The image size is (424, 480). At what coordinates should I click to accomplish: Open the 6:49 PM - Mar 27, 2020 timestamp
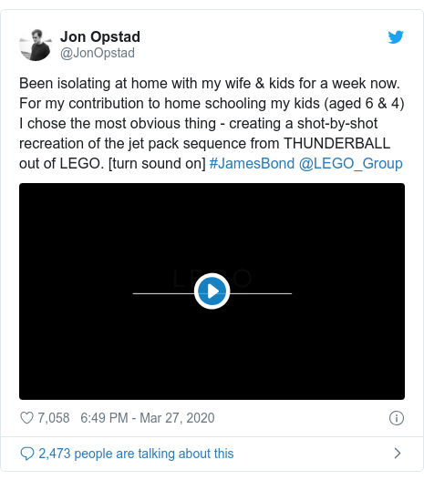point(148,418)
